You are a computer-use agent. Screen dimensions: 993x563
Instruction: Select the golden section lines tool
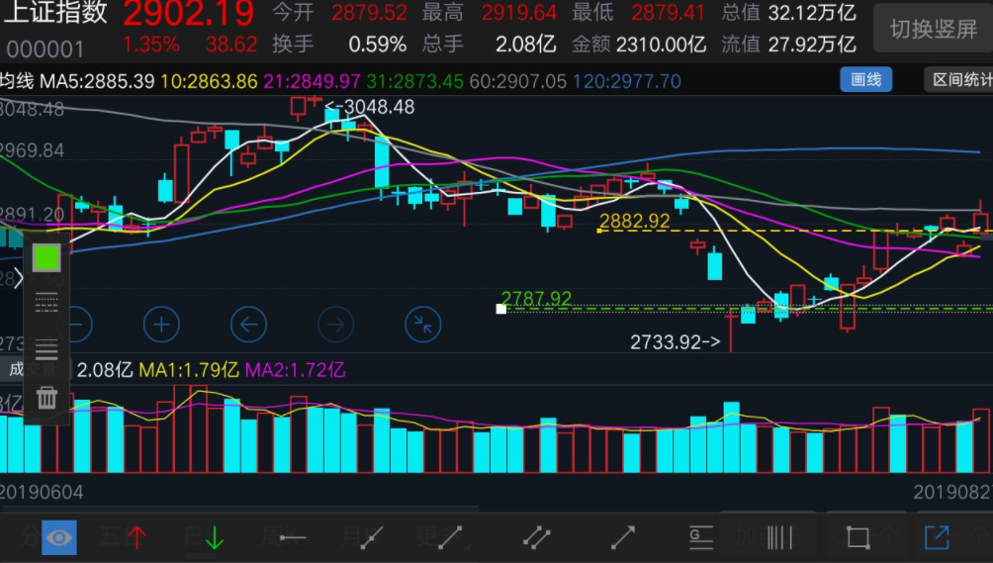click(x=701, y=537)
